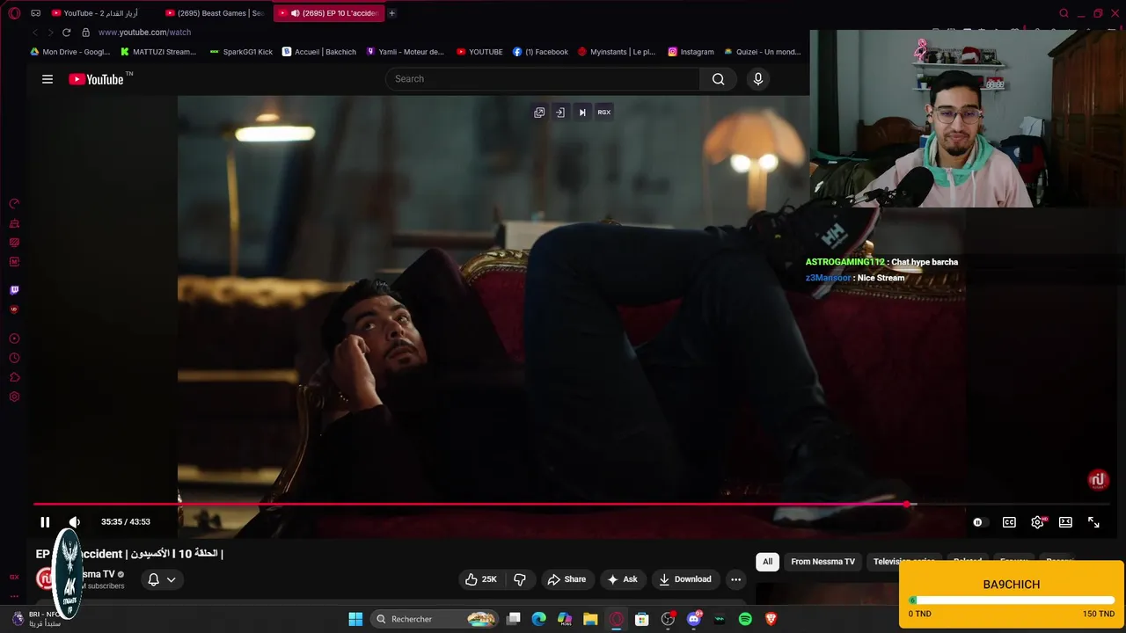Open Microsoft Edge from taskbar
This screenshot has width=1126, height=633.
click(538, 619)
